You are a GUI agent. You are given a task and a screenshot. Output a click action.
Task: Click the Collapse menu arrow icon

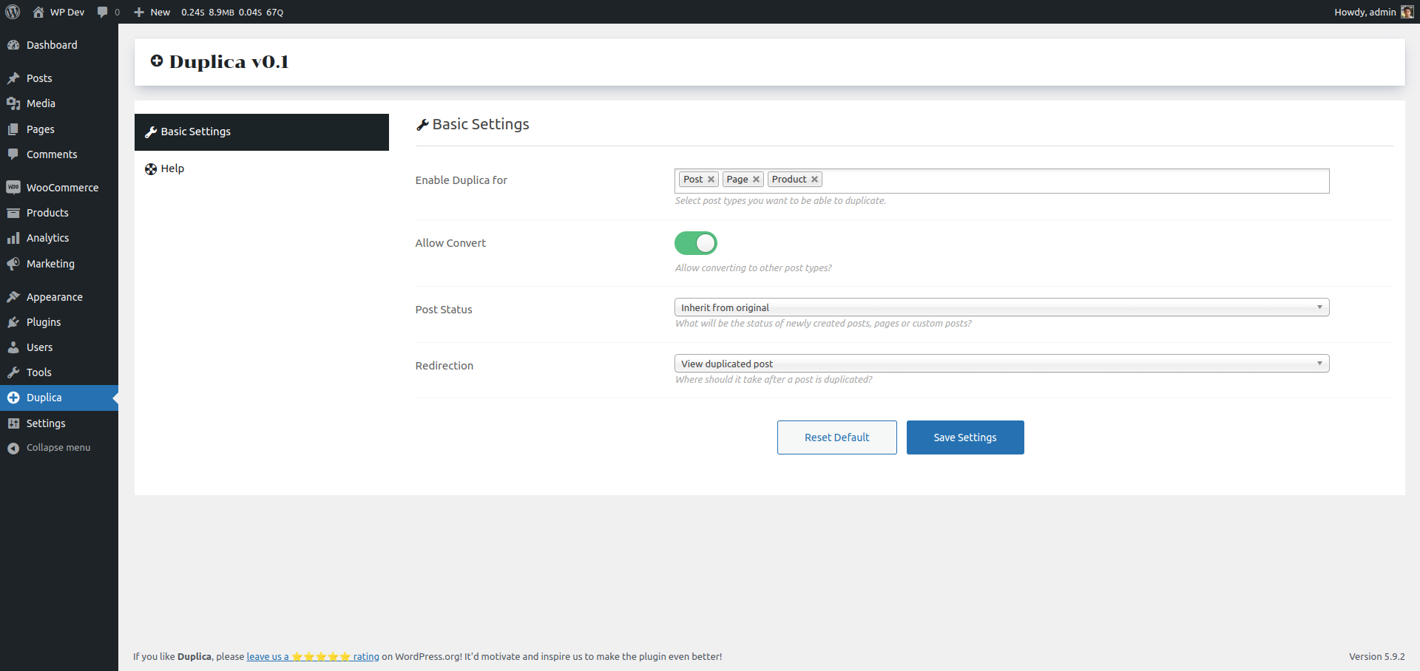tap(13, 448)
